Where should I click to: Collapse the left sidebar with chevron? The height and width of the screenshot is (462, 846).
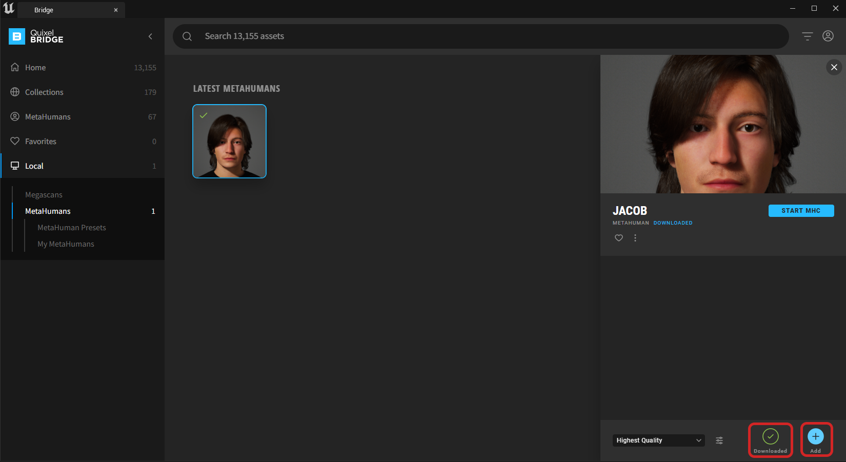coord(150,36)
